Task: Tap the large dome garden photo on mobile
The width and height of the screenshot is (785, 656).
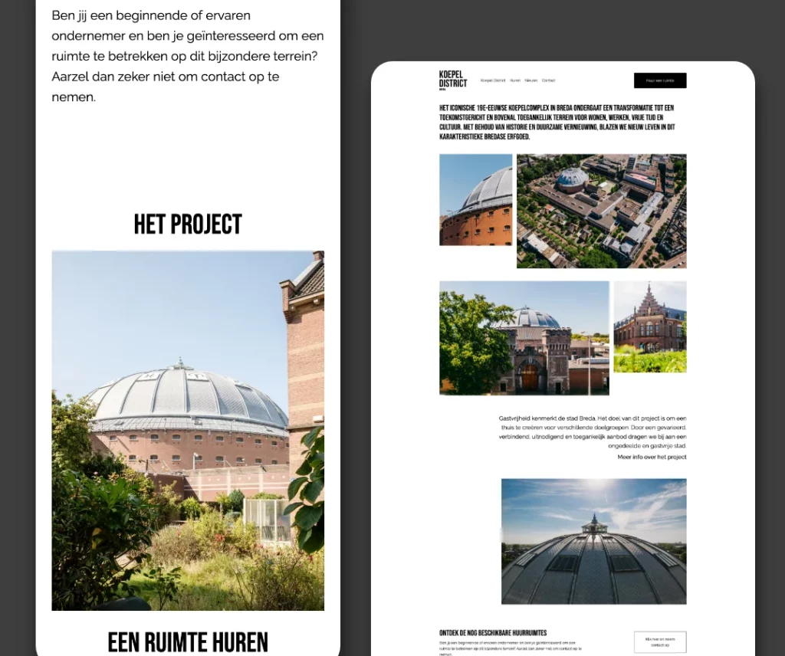Action: (x=188, y=430)
